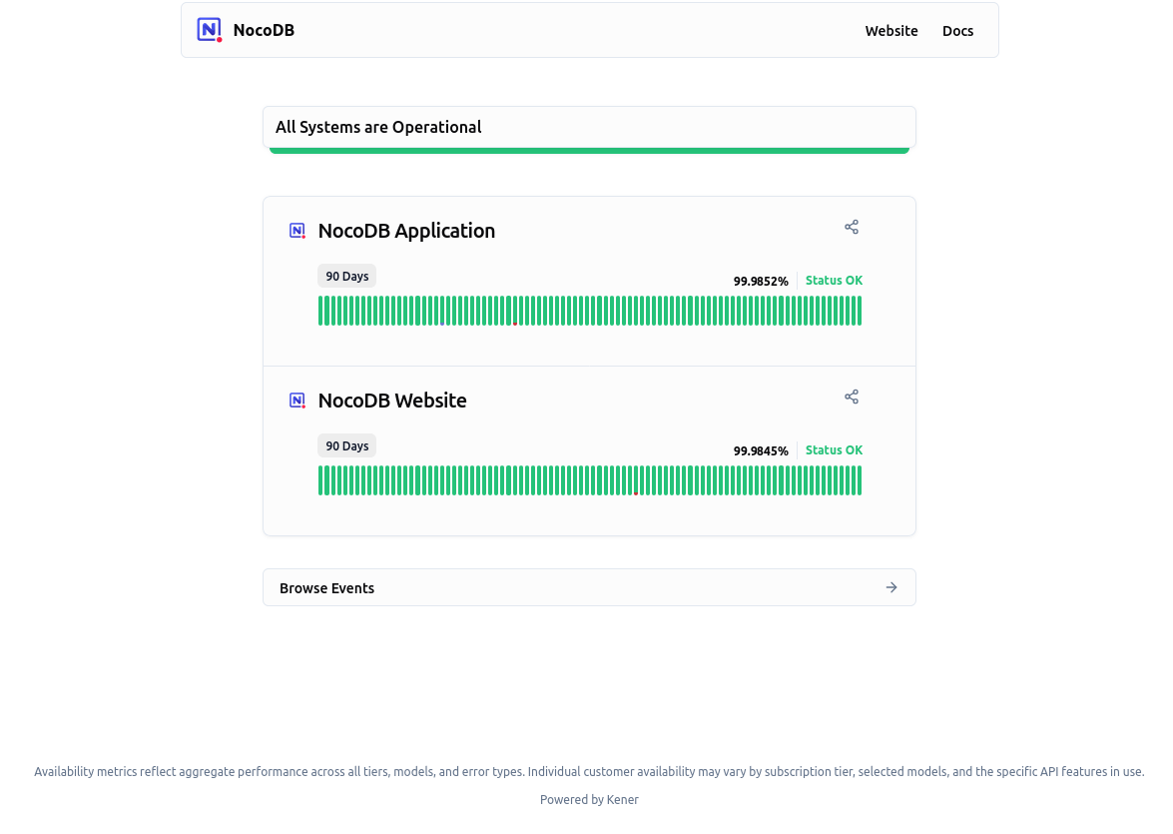Open the Website link in the header

tap(890, 31)
